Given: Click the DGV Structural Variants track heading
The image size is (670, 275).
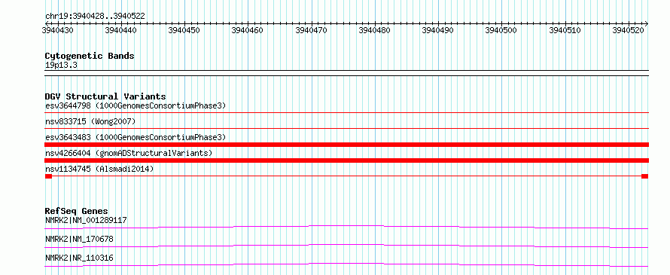Looking at the screenshot, I should coord(105,96).
